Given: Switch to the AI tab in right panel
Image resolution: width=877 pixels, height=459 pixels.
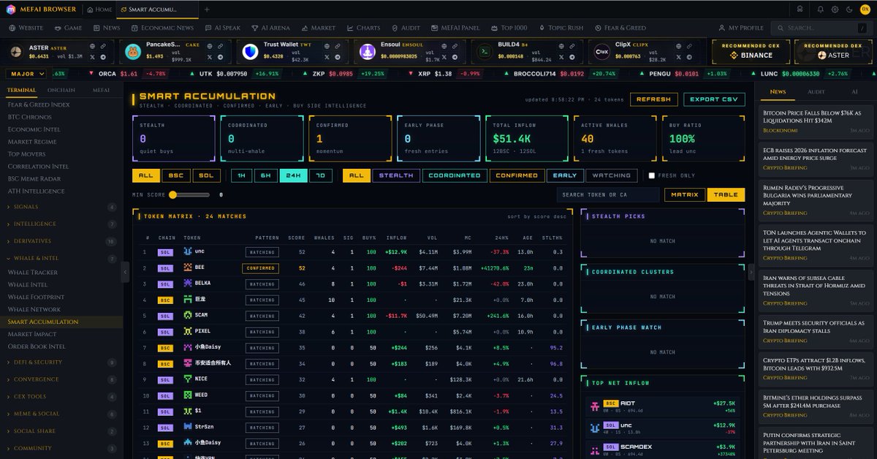Looking at the screenshot, I should [x=854, y=92].
